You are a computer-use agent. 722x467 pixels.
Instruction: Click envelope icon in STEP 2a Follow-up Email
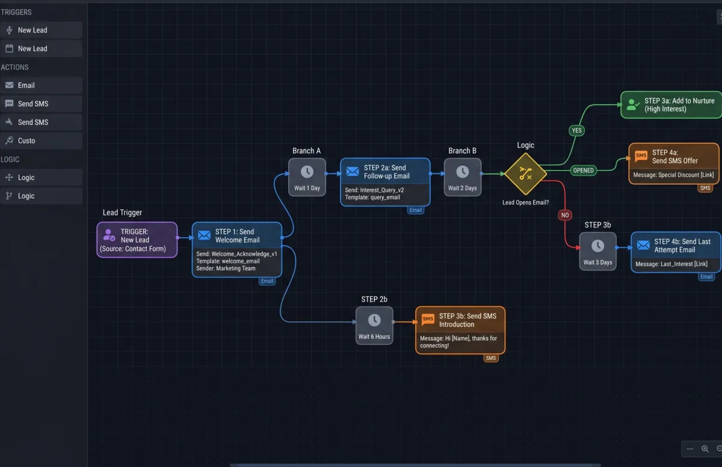click(353, 172)
